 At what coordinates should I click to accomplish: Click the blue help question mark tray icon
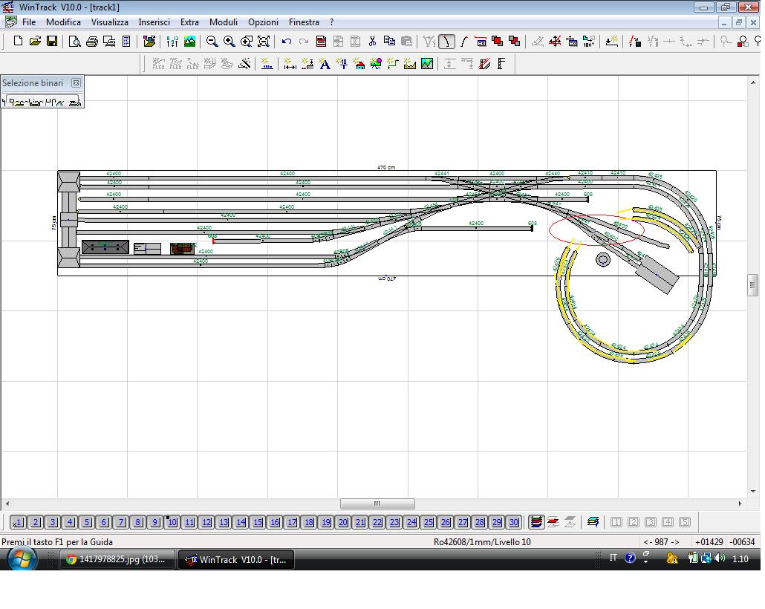coord(630,558)
